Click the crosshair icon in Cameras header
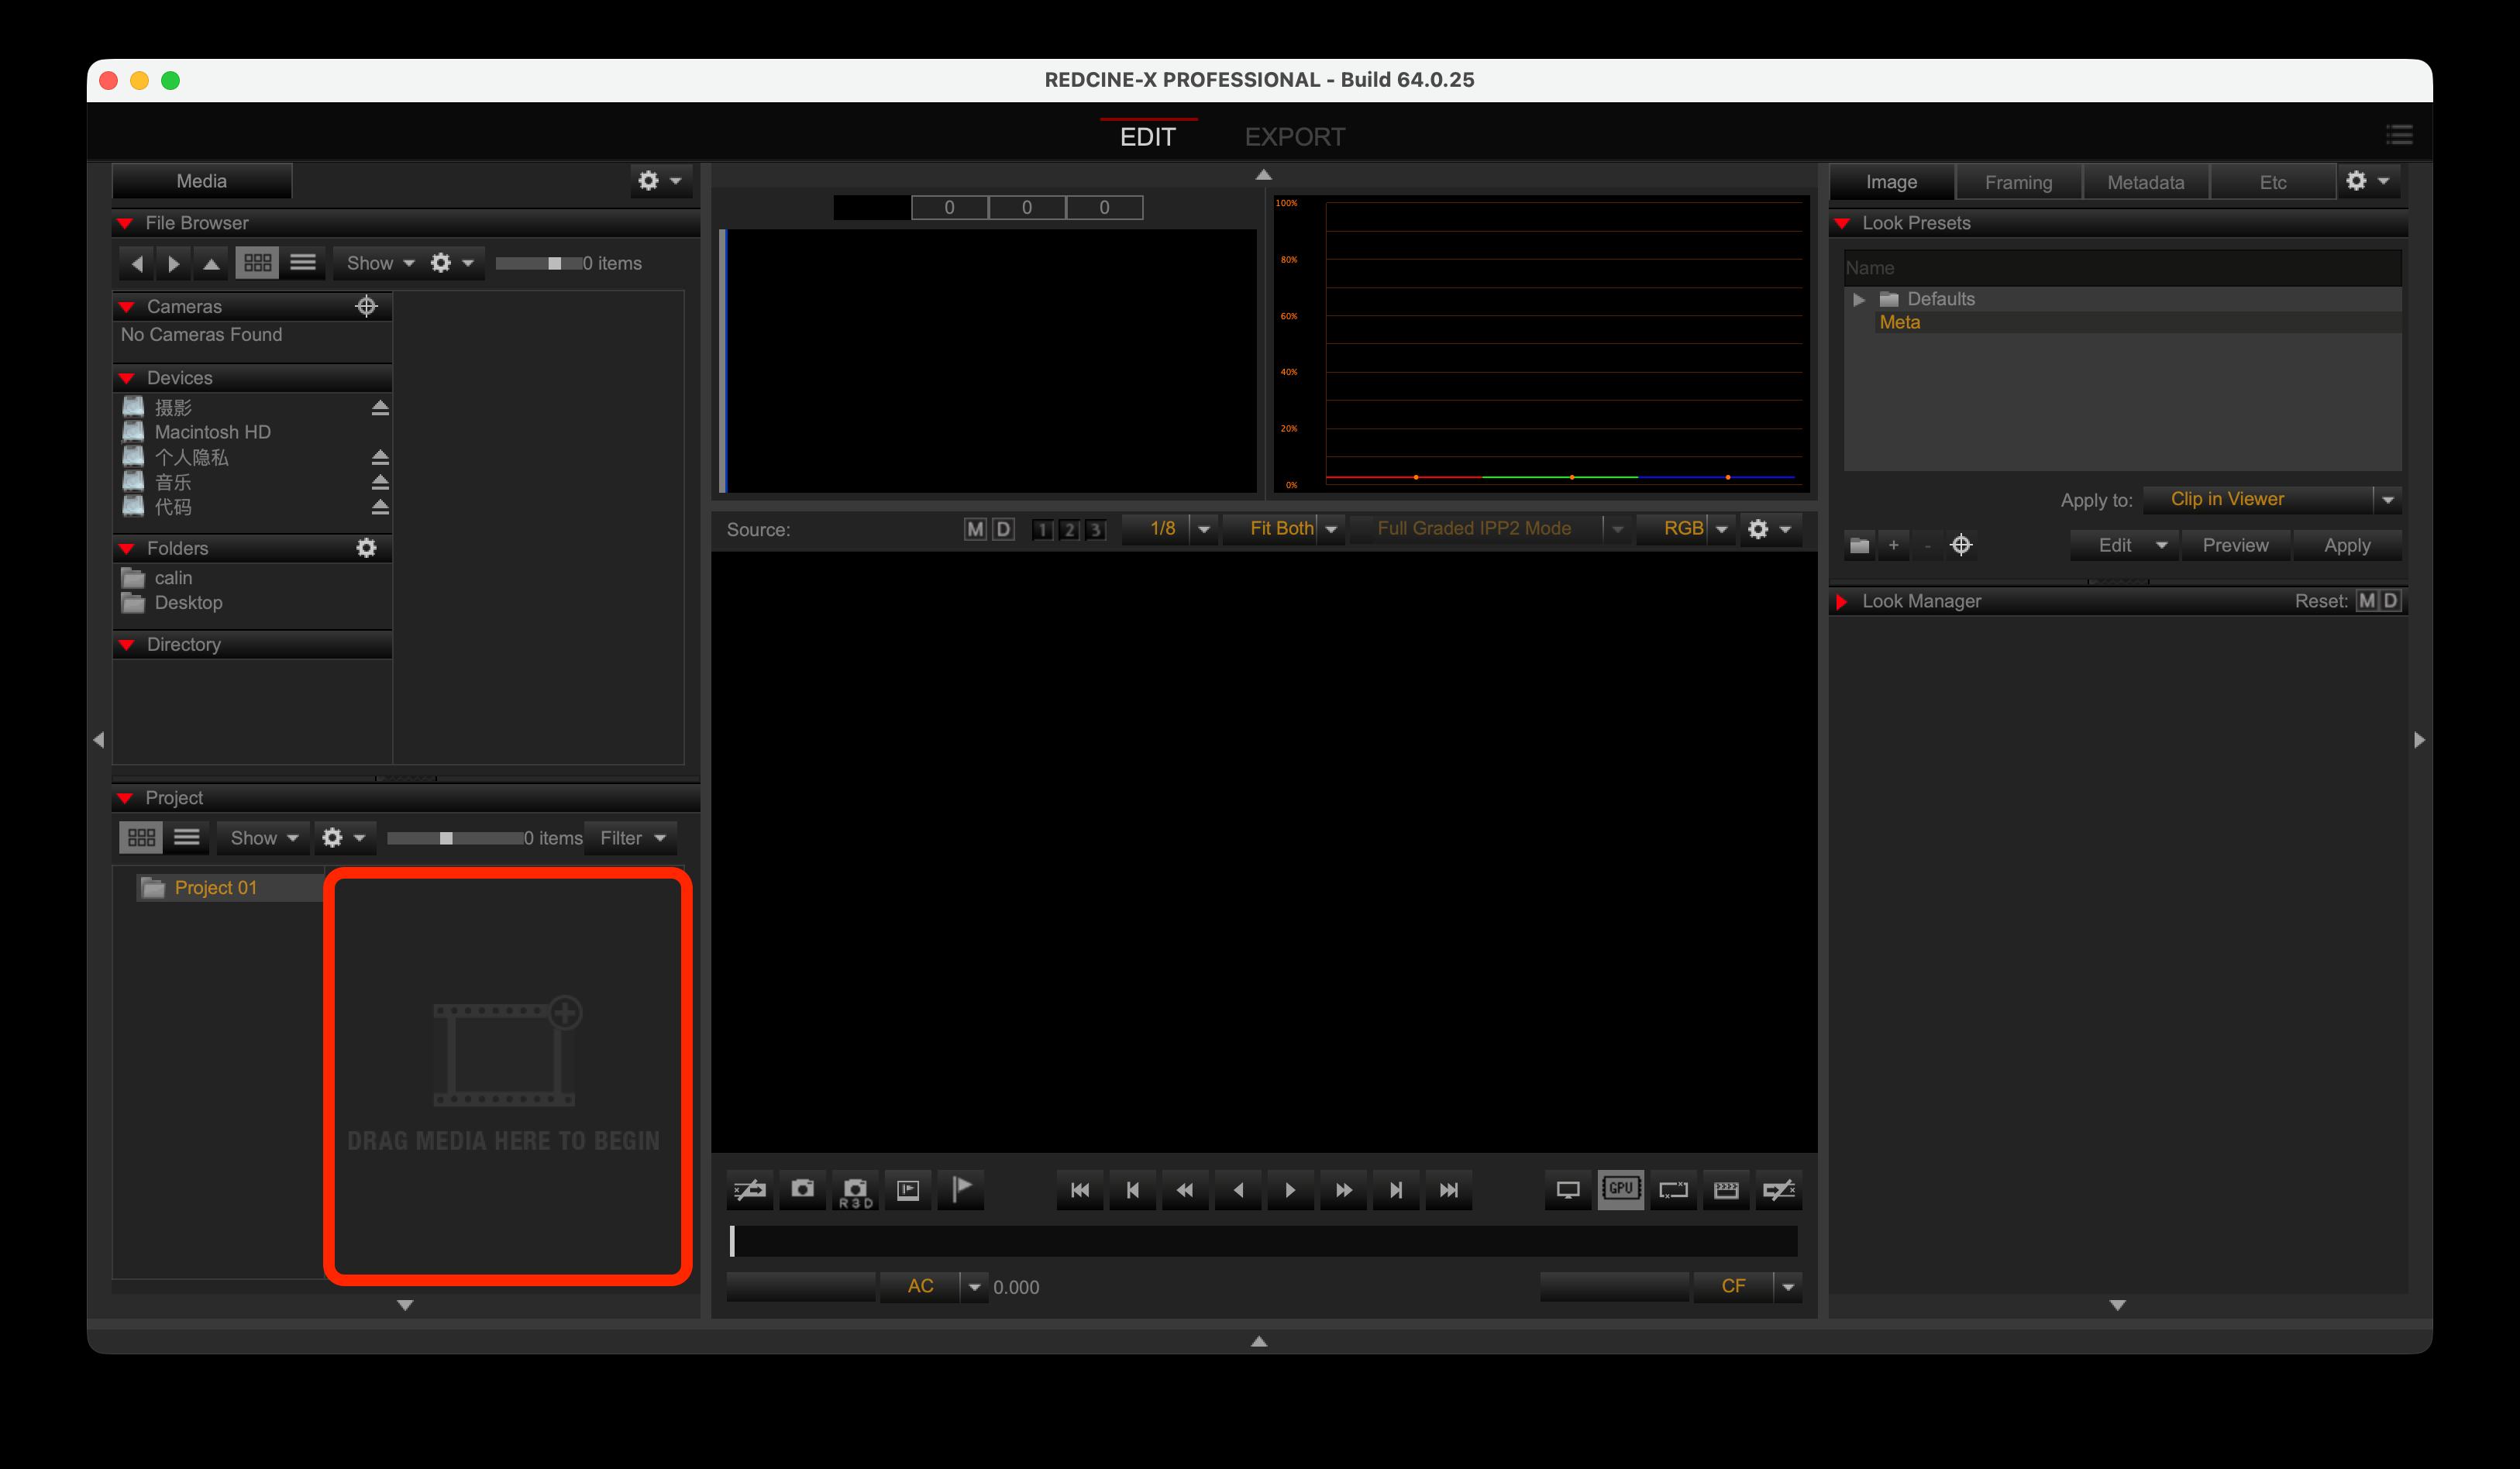 tap(366, 306)
